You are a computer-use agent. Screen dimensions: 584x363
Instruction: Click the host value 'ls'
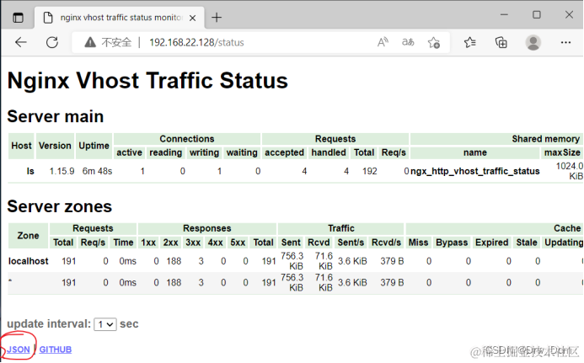30,171
